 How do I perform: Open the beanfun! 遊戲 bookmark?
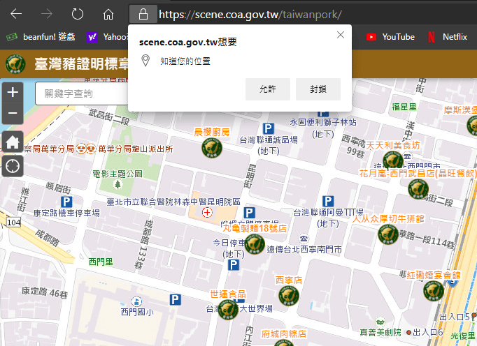point(41,37)
